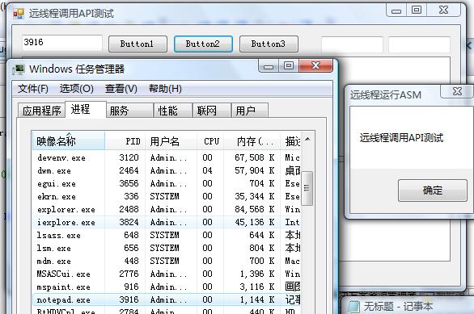Select the lsm.exe process row
474x314 pixels.
[x=167, y=248]
